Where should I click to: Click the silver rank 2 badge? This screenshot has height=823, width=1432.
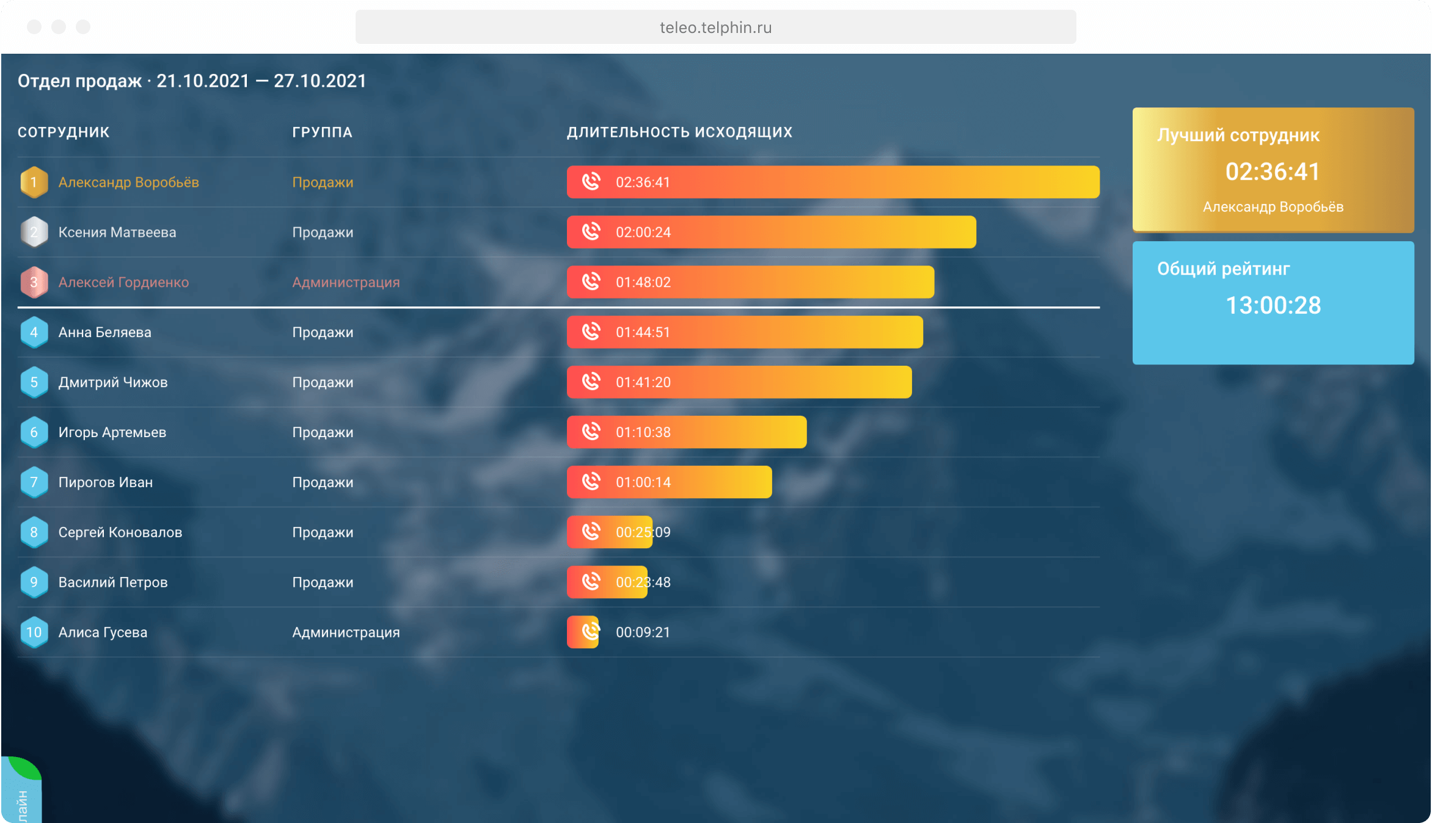[34, 232]
